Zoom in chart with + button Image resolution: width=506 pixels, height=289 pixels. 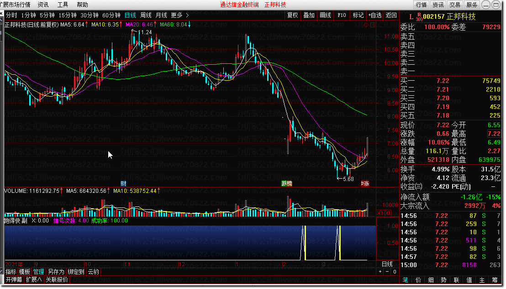[x=380, y=272]
